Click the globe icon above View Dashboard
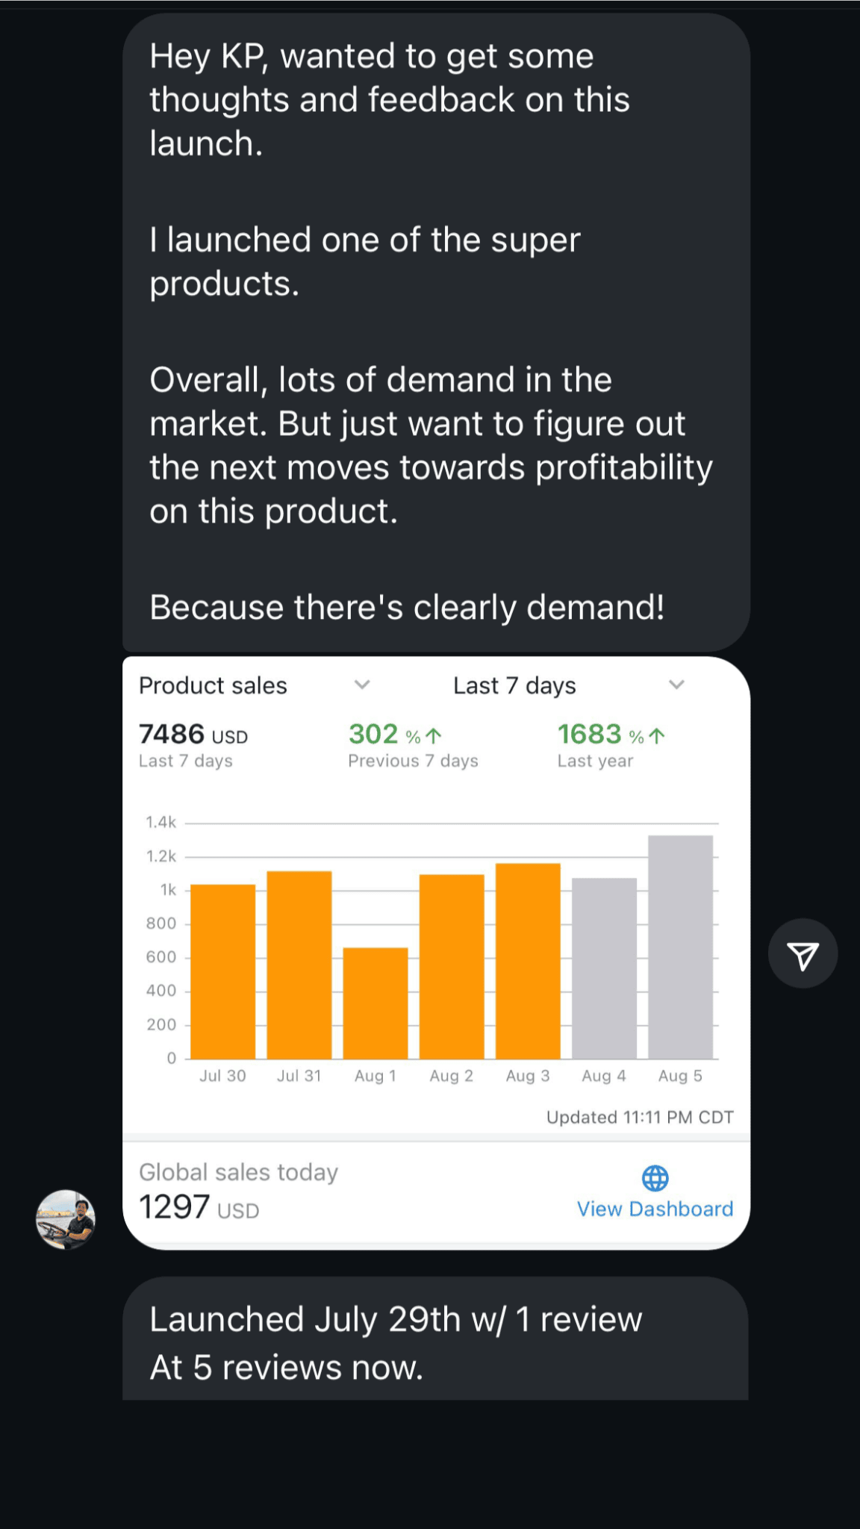 point(655,1178)
